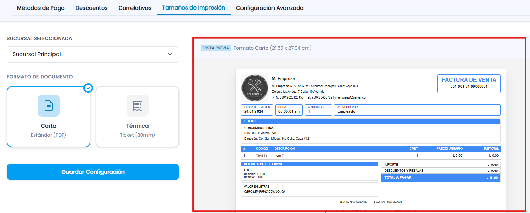Screen dimensions: 530x213
Task: Click the miempresa@server.com email text
Action: tap(352, 97)
